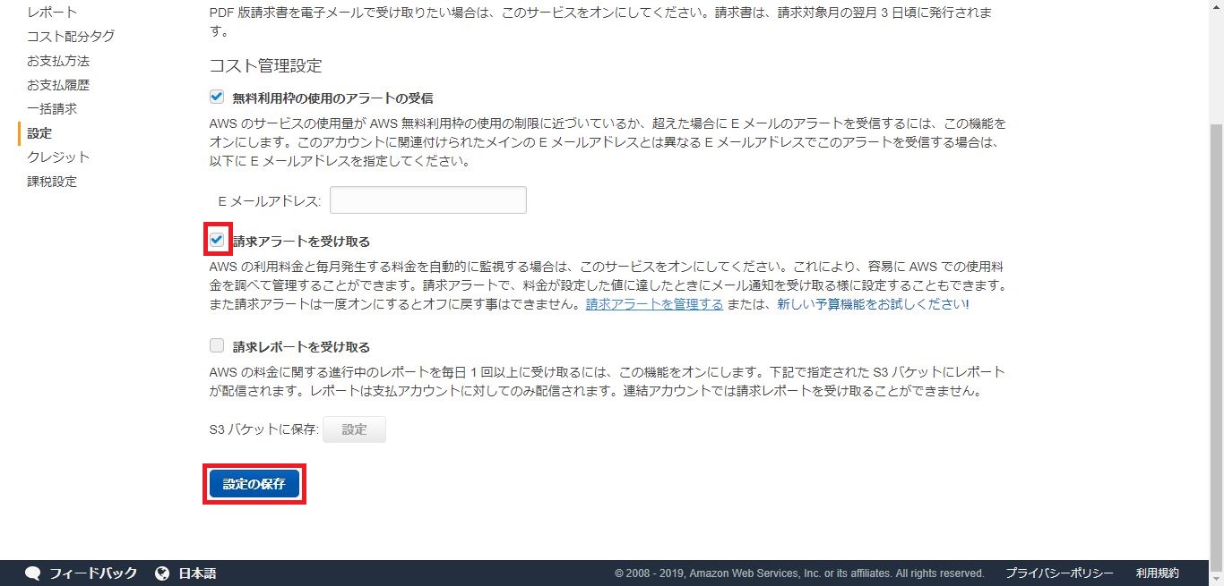Enable the 請求レポートを受け取る checkbox
This screenshot has width=1224, height=586.
(217, 345)
